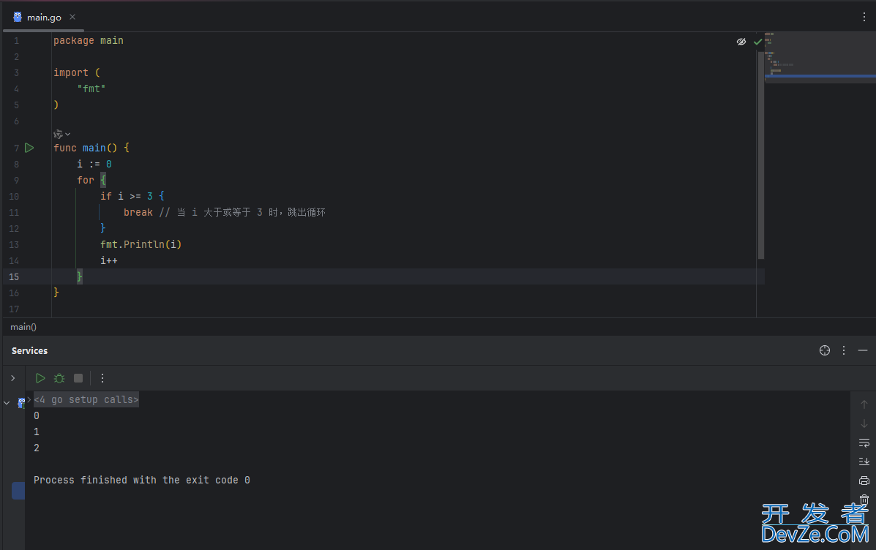Viewport: 876px width, 550px height.
Task: Open editor tab options kebab menu
Action: pyautogui.click(x=864, y=17)
